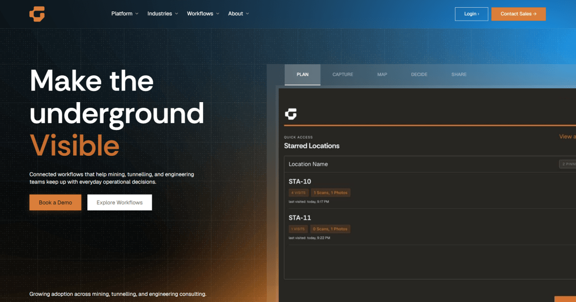Viewport: 576px width, 302px height.
Task: Click the orange company logo in header
Action: click(x=37, y=14)
